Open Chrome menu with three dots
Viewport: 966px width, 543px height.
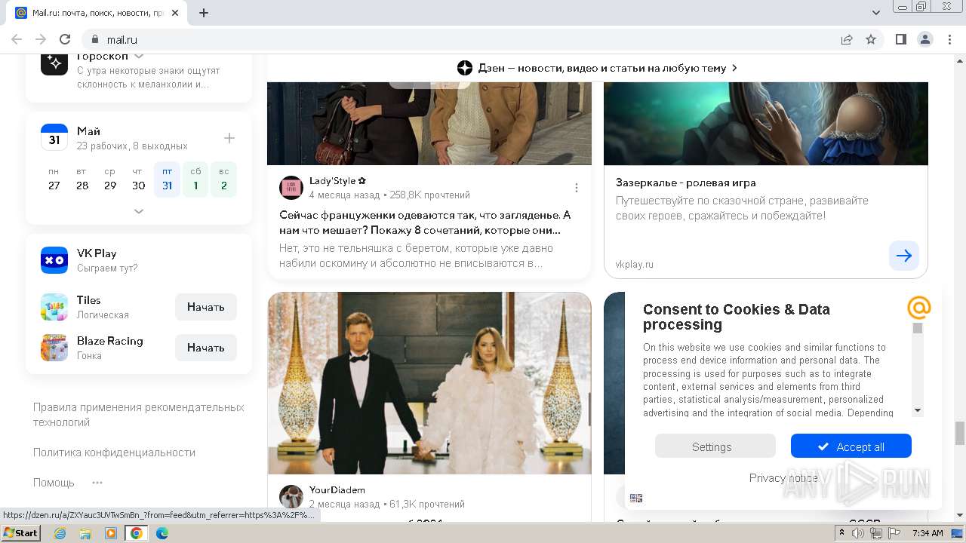click(949, 39)
